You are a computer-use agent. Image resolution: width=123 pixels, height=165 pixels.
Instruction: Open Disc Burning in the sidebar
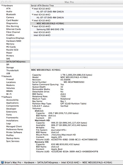[x=12, y=26]
